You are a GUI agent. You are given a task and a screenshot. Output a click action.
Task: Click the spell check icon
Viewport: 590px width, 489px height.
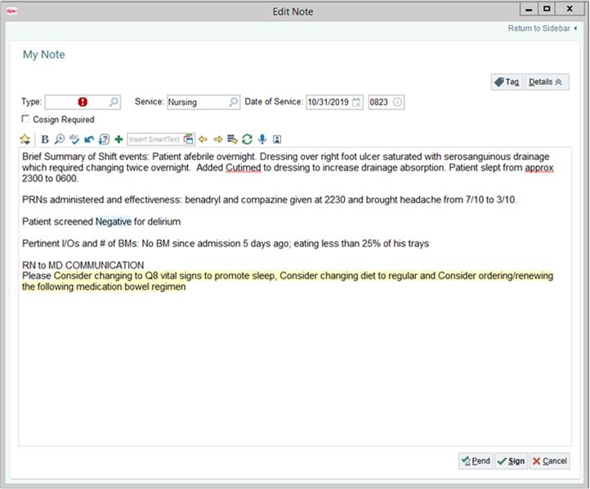click(74, 140)
